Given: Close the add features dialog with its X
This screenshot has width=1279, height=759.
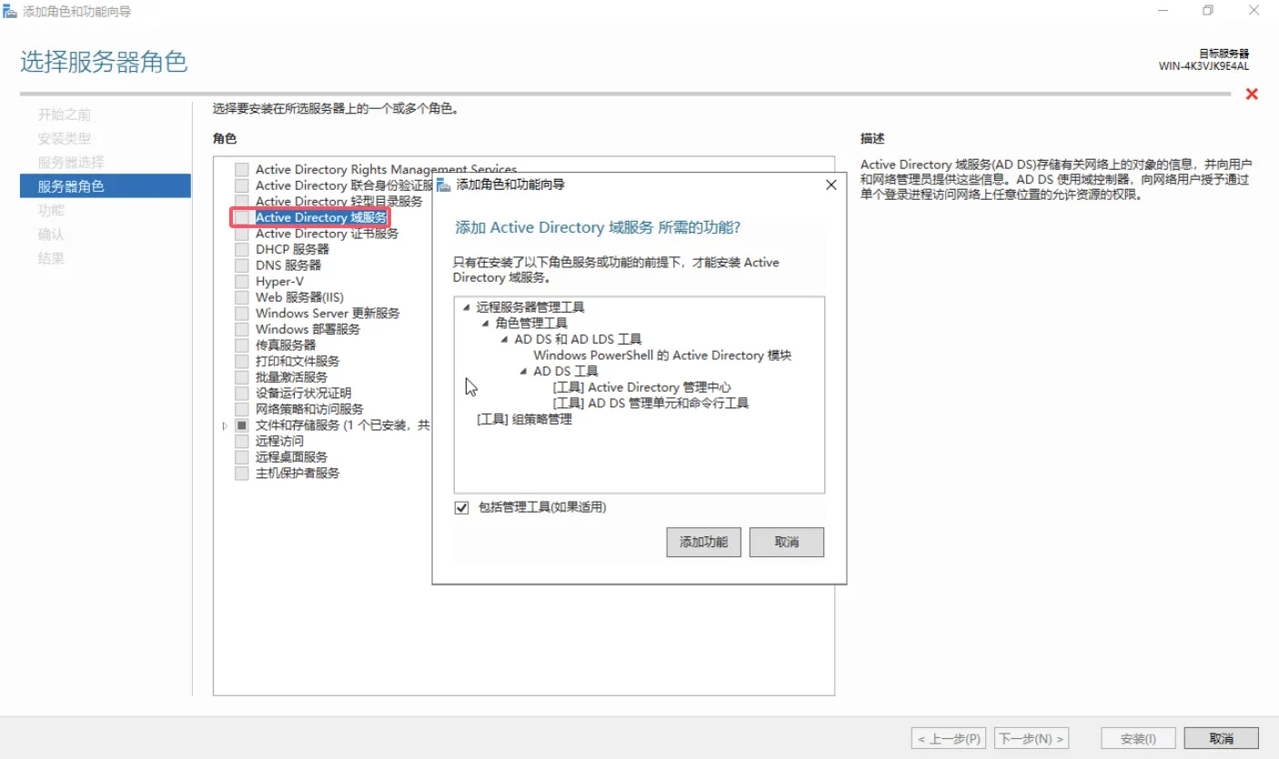Looking at the screenshot, I should (x=831, y=185).
